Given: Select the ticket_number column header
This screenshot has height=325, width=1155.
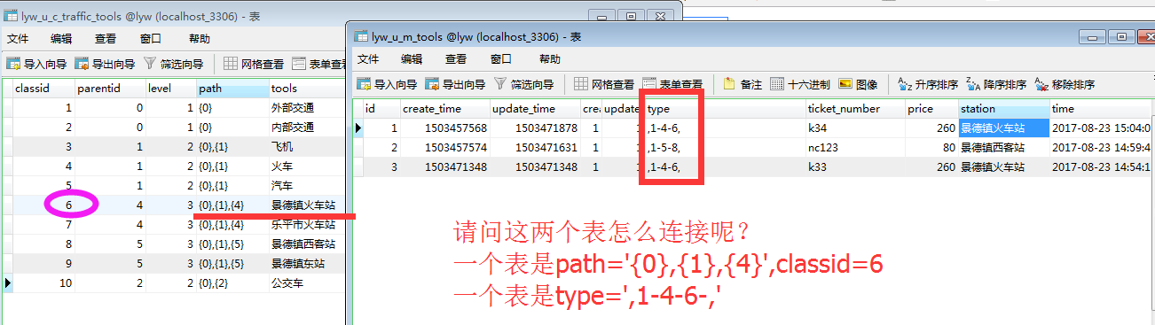Looking at the screenshot, I should pyautogui.click(x=855, y=109).
